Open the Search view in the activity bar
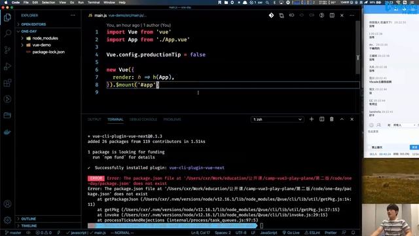419x236 pixels. (7, 33)
